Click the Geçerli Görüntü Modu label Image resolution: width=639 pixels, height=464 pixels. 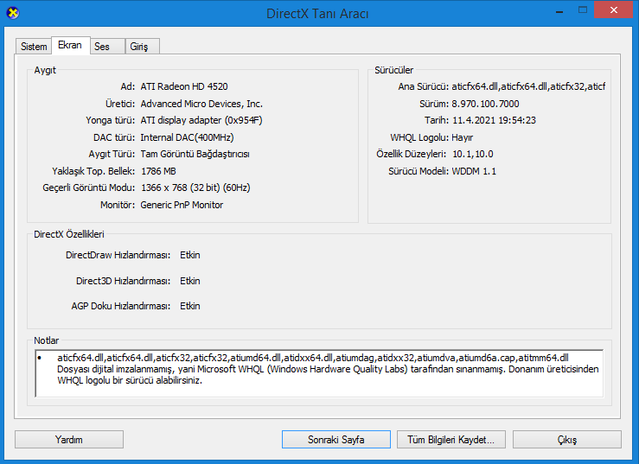(89, 188)
